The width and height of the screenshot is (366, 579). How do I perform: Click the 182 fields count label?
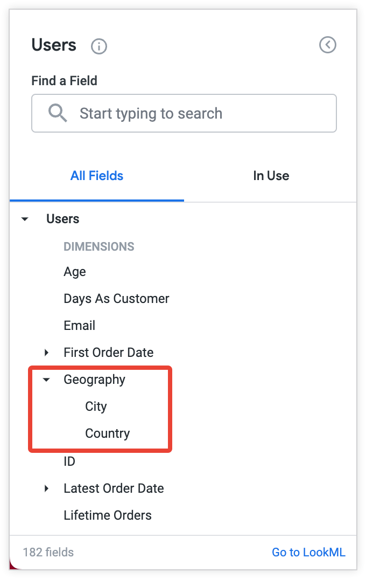[x=47, y=552]
